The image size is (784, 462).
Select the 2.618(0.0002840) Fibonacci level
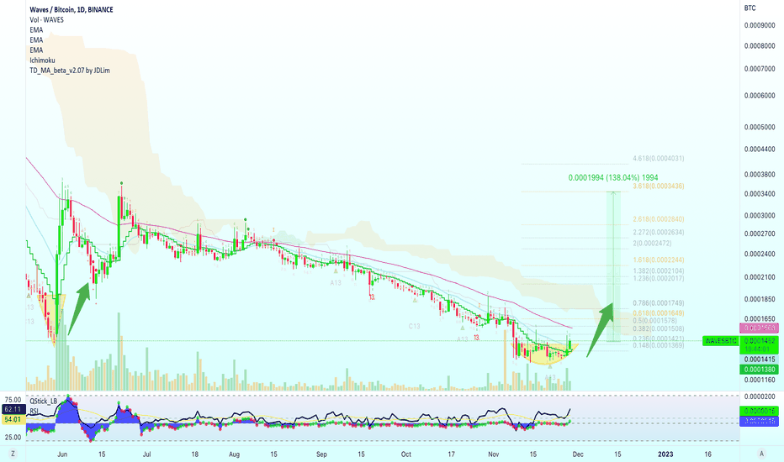tap(658, 218)
